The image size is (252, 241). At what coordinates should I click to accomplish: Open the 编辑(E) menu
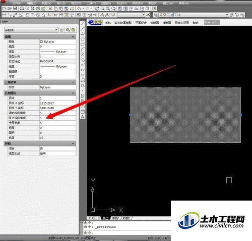[x=32, y=3]
